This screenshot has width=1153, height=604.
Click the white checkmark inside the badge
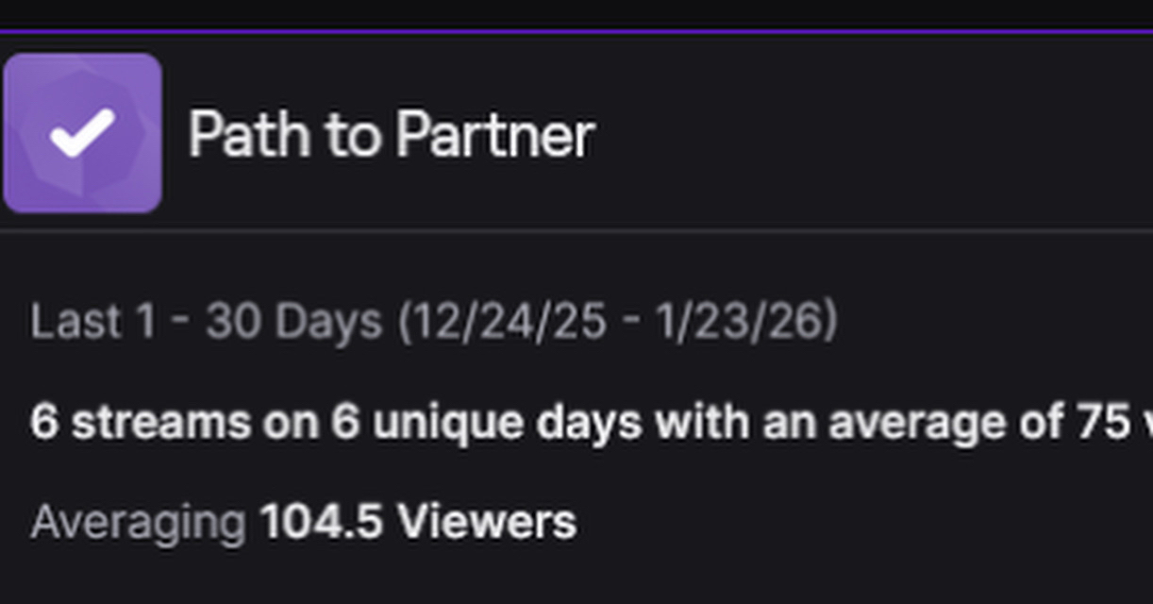(x=82, y=133)
